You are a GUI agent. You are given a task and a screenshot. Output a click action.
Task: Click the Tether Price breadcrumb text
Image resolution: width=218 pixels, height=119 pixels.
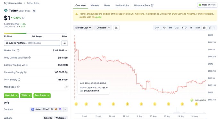click(x=33, y=3)
